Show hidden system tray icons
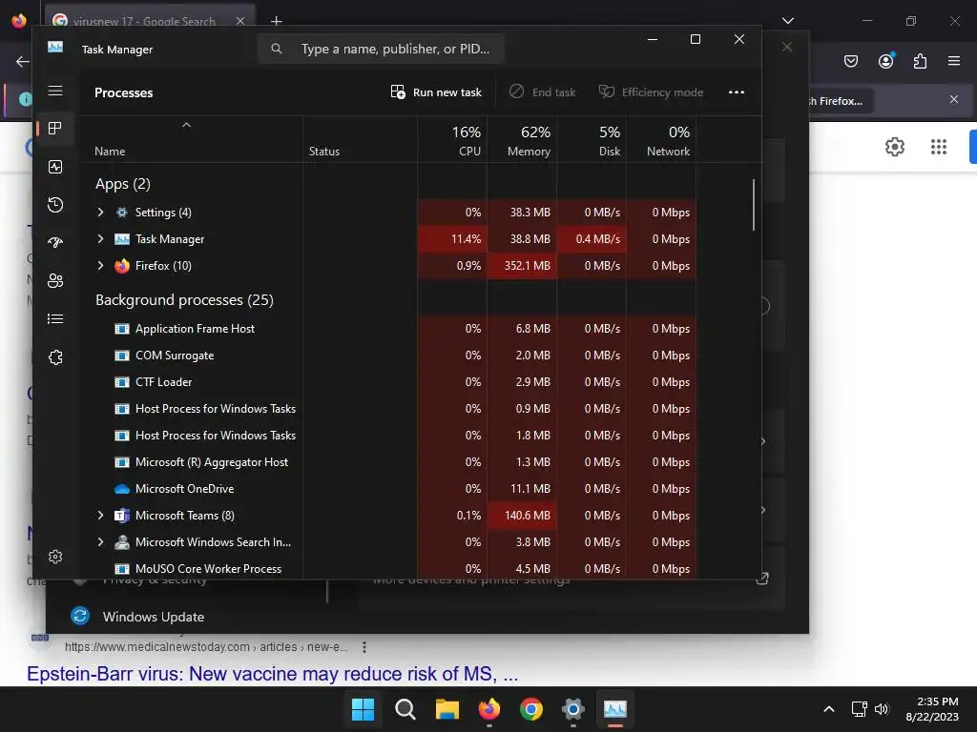This screenshot has height=732, width=977. point(829,709)
